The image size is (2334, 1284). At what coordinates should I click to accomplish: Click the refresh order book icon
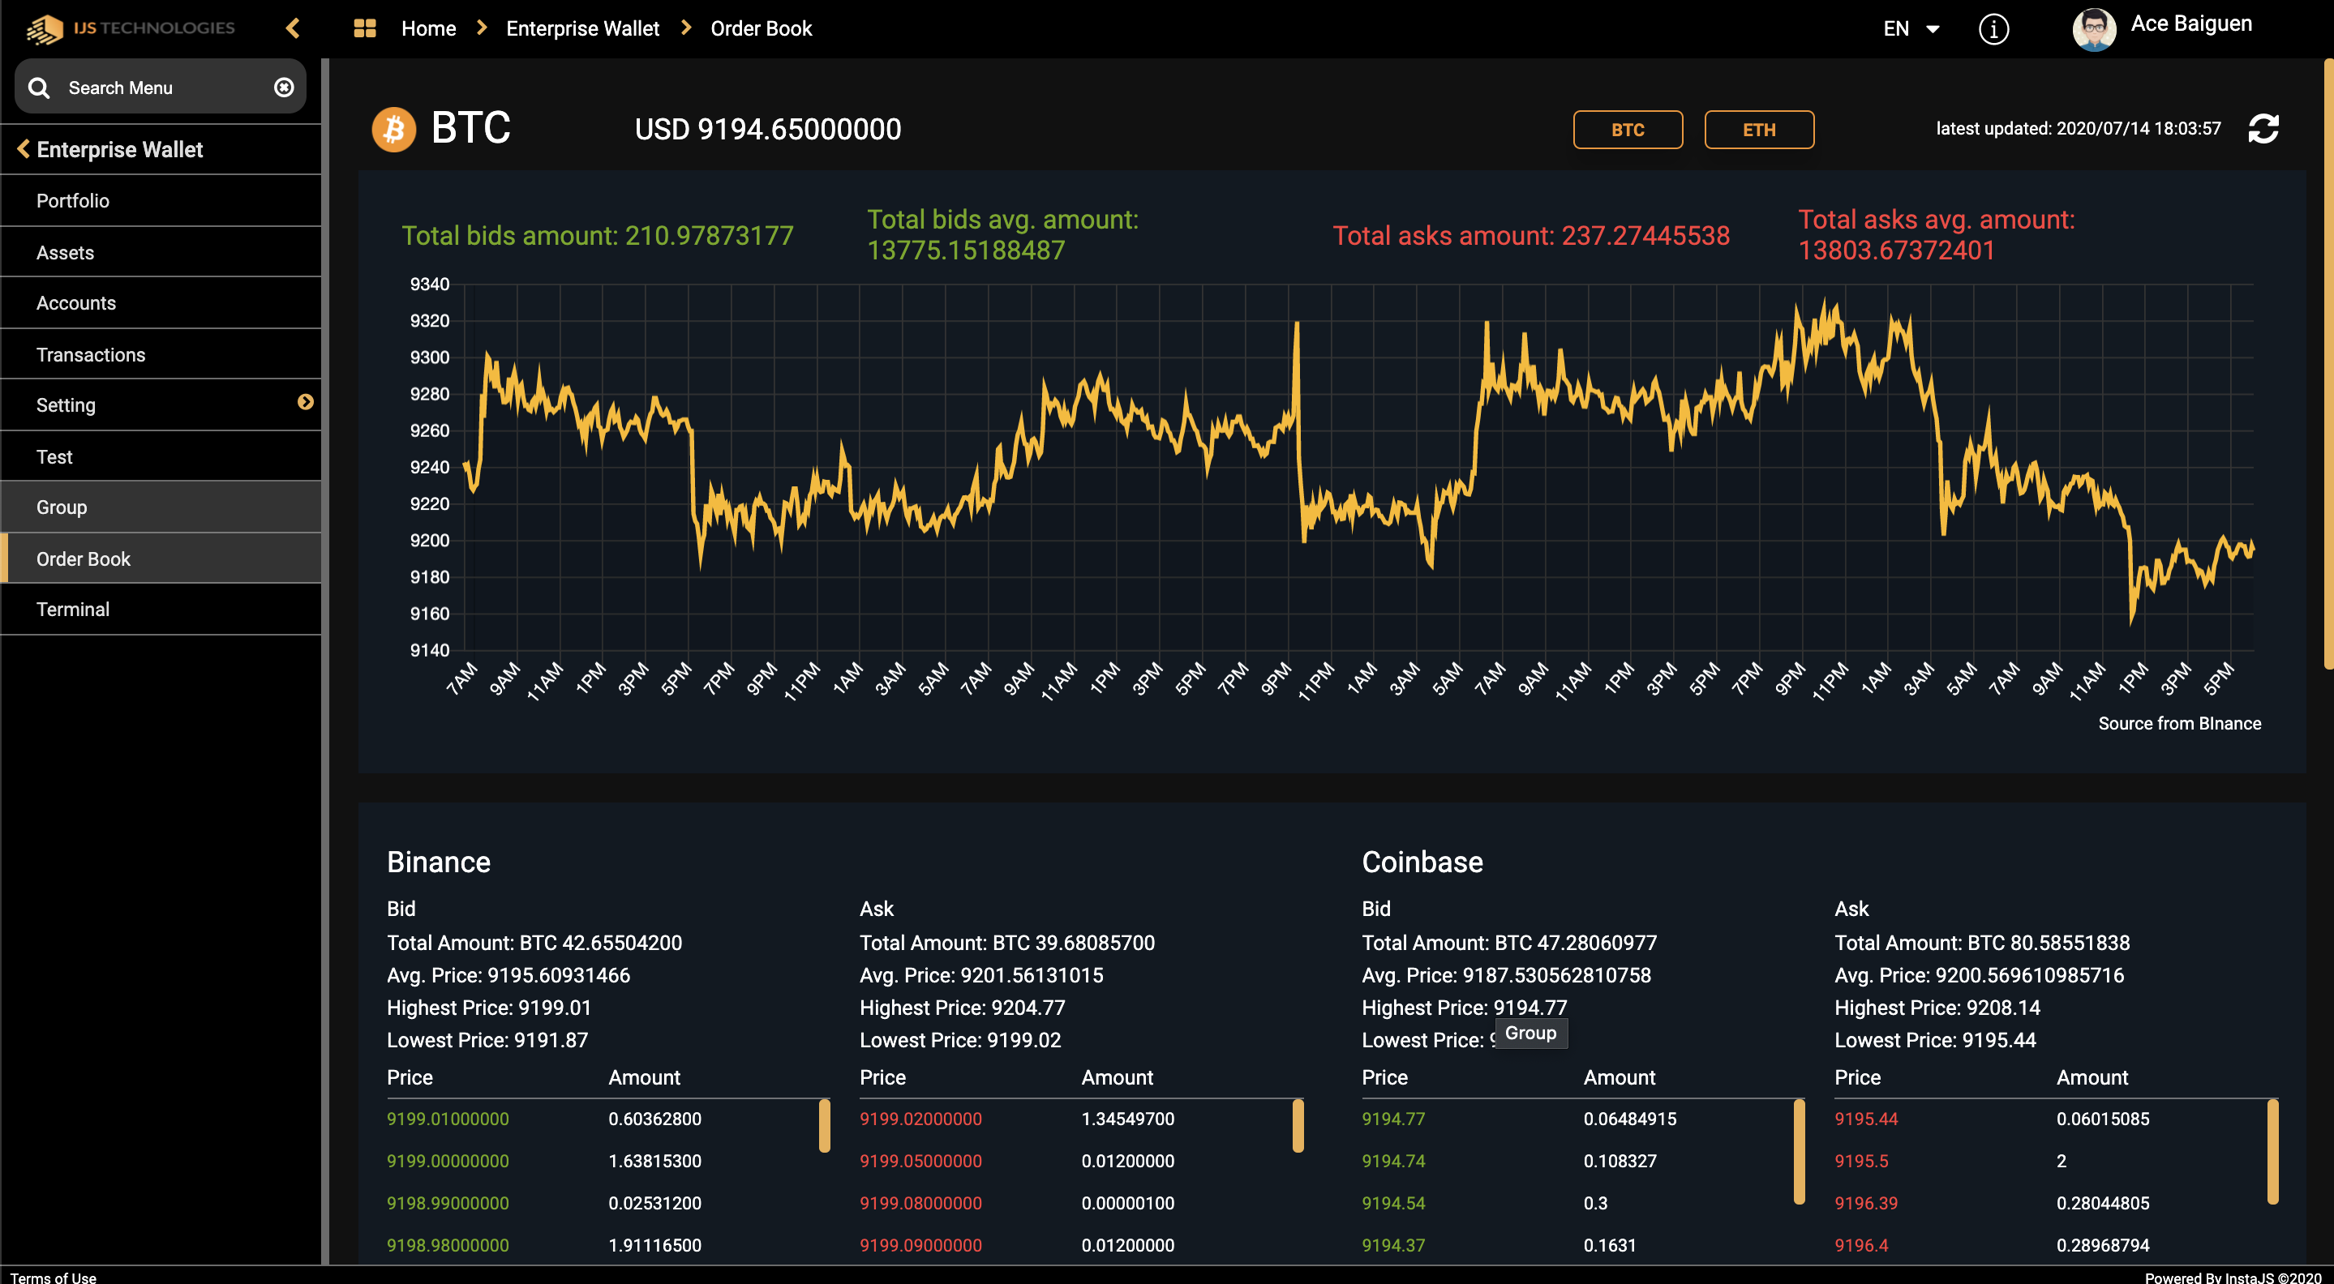[2263, 129]
